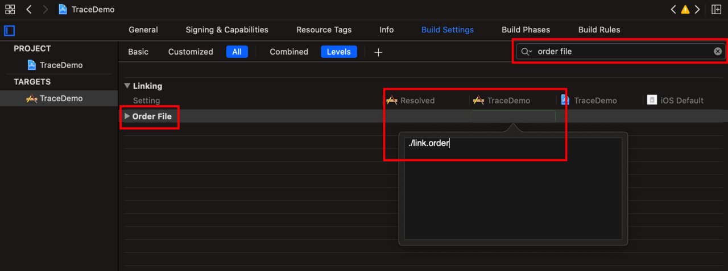Add an editor pane on the right

pos(716,10)
